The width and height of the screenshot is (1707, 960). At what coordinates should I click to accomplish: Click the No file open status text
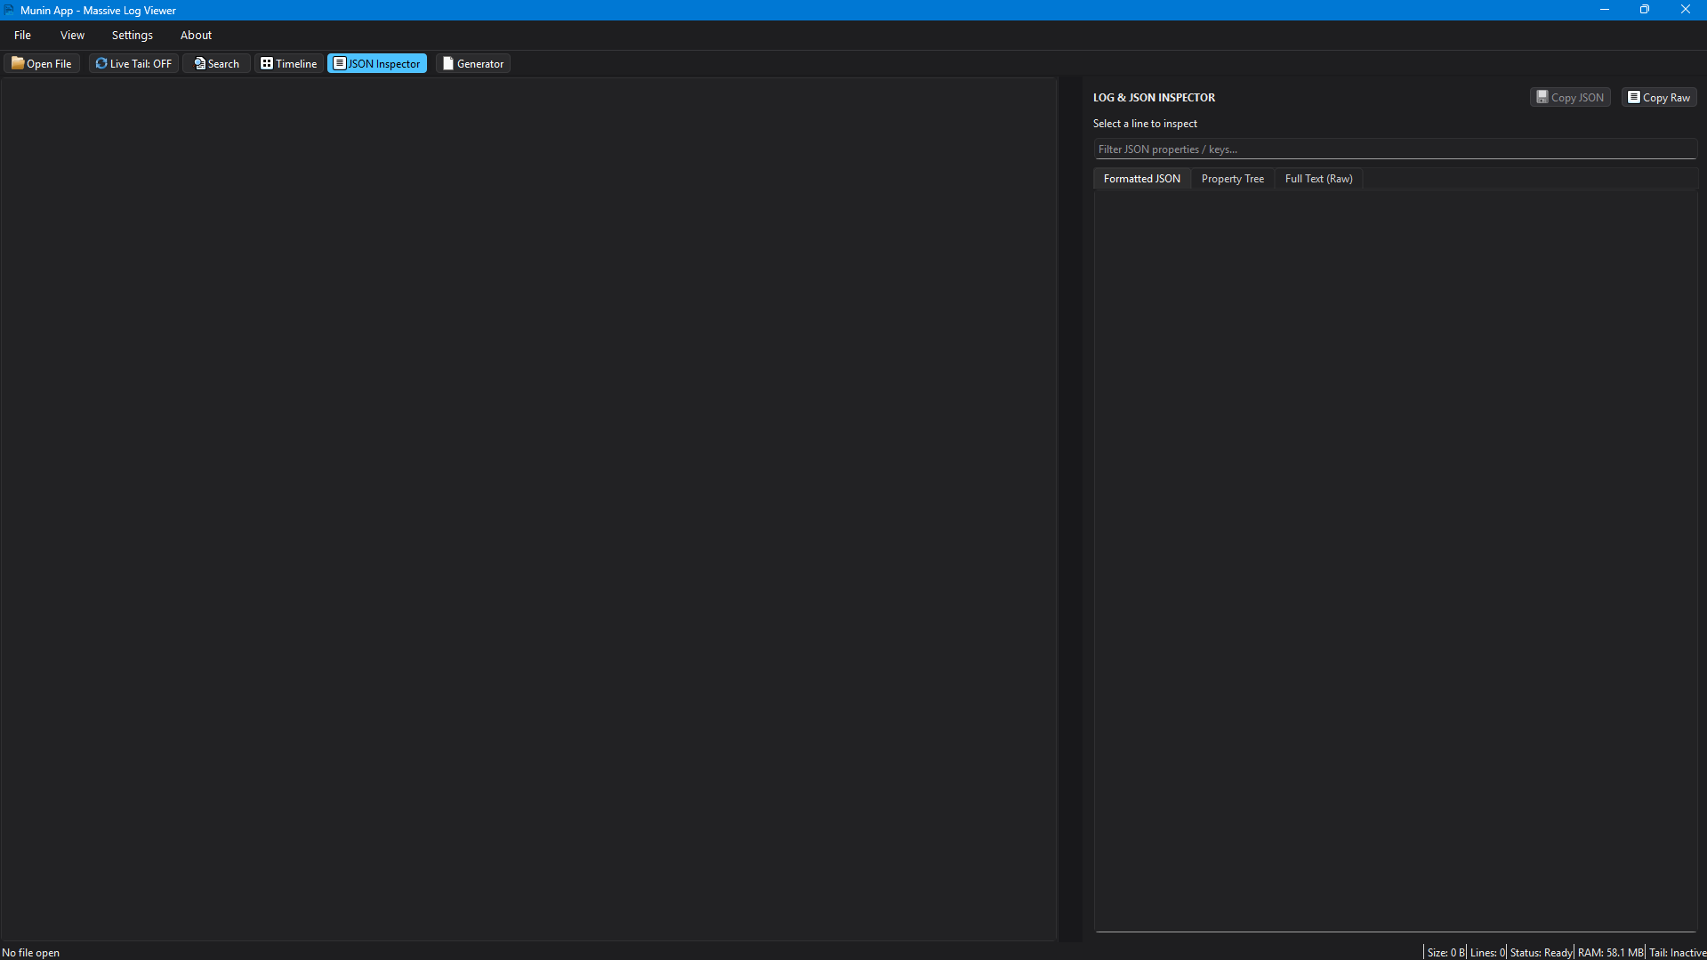click(x=31, y=952)
